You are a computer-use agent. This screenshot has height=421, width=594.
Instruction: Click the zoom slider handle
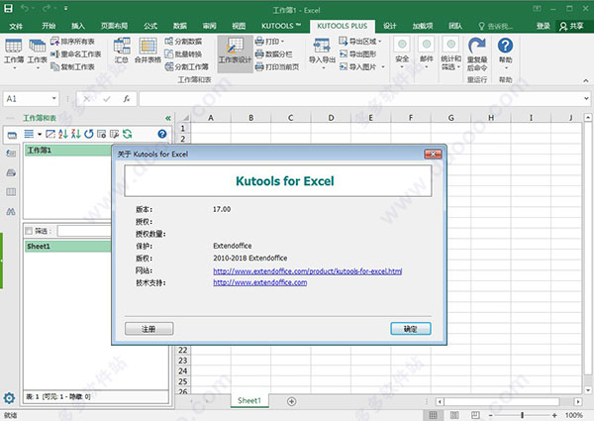(x=522, y=415)
